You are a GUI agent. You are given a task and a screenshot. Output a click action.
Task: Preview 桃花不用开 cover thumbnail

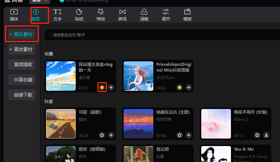point(216,124)
